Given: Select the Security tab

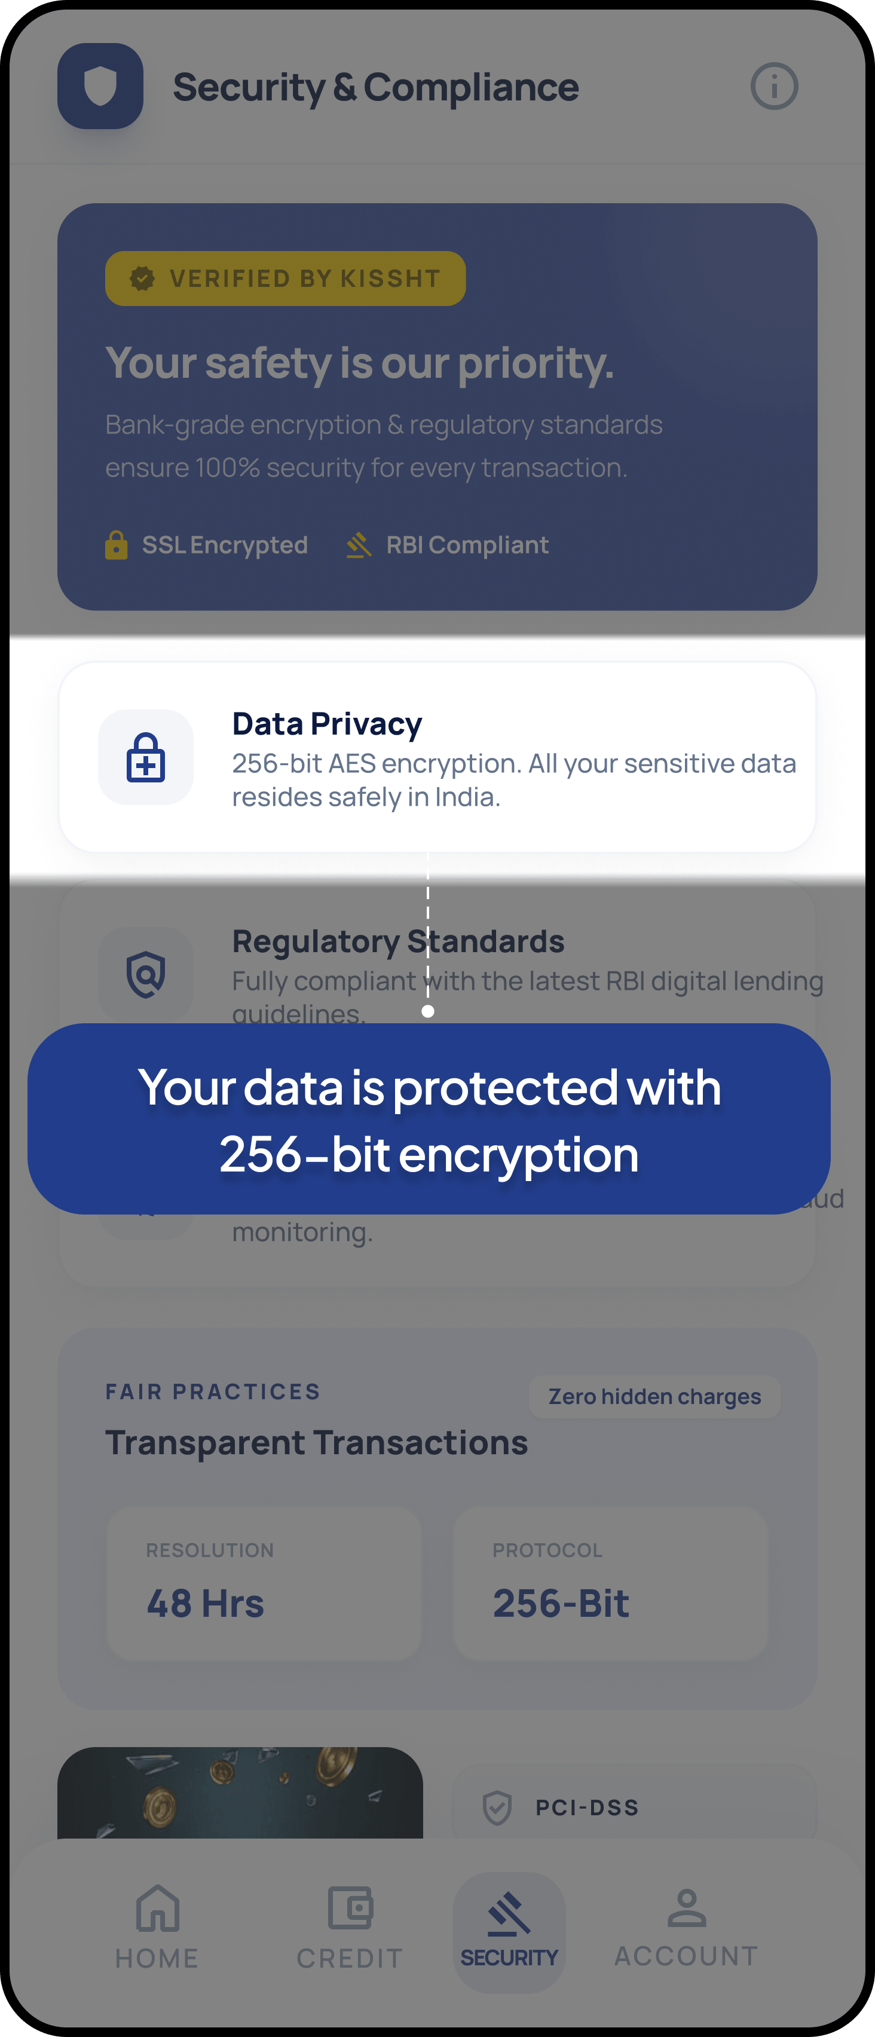Looking at the screenshot, I should click(509, 1929).
